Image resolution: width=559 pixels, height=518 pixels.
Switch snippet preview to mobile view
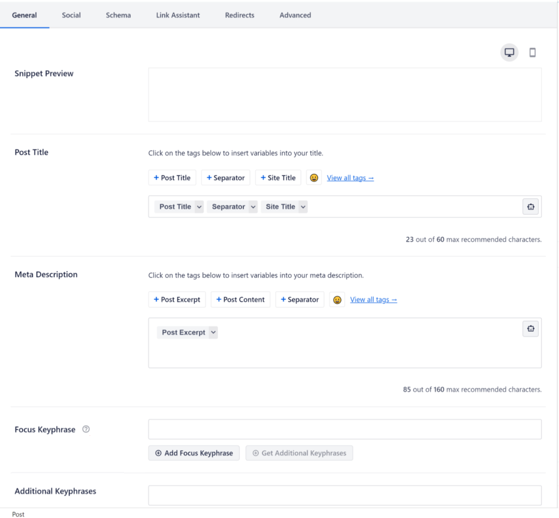(x=532, y=52)
